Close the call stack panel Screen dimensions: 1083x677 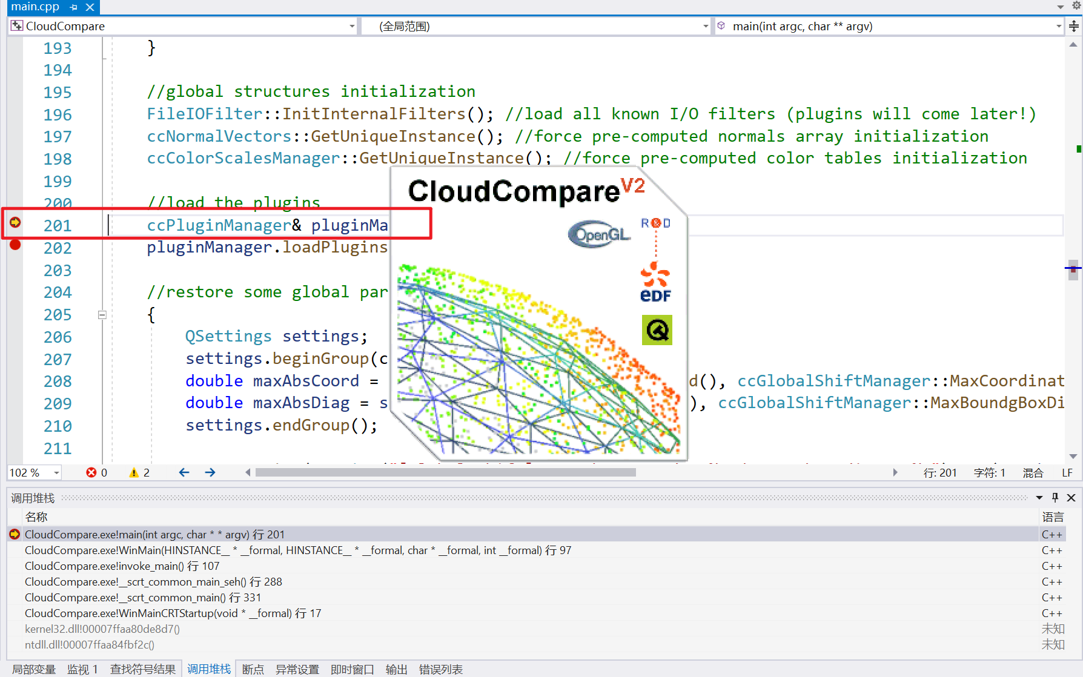point(1071,498)
